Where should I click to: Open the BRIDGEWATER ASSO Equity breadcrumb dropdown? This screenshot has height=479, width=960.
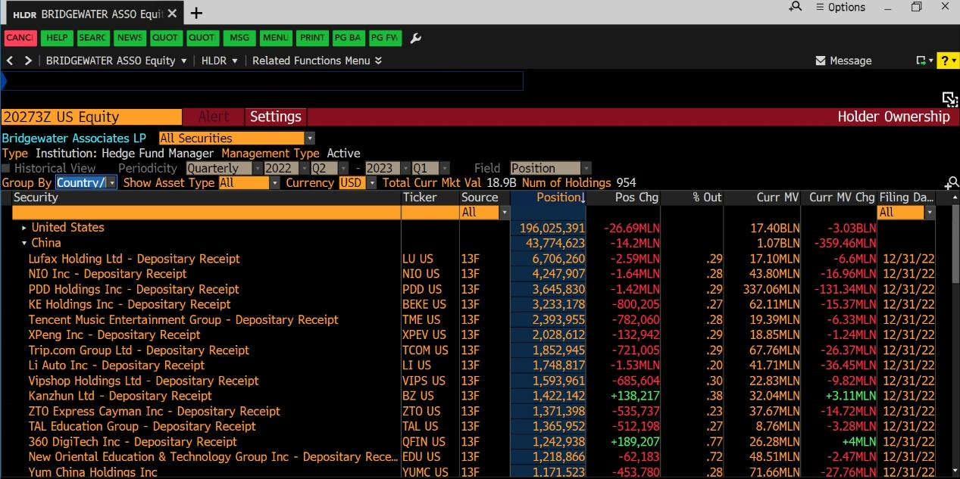tap(117, 61)
